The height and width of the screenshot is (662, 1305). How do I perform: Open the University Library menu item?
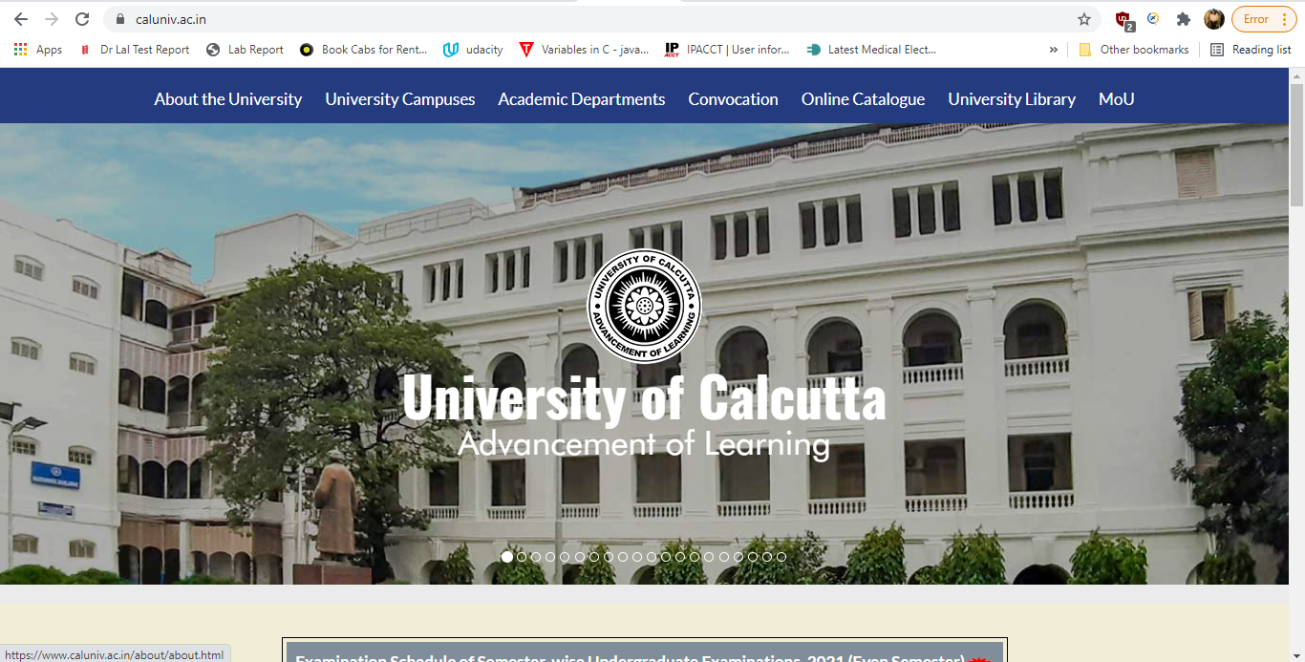tap(1012, 99)
